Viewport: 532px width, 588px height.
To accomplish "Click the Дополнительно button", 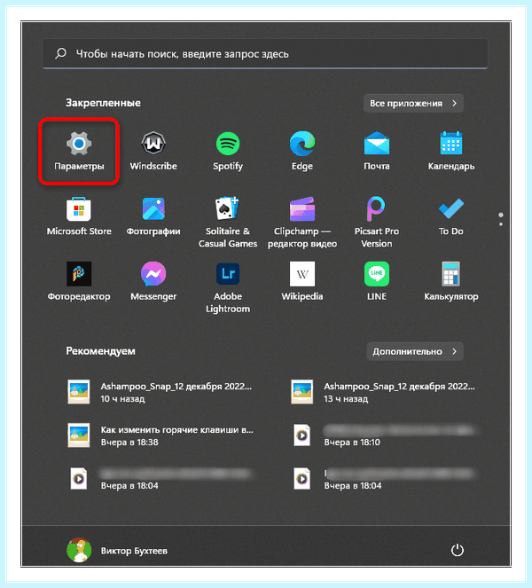I will [415, 351].
